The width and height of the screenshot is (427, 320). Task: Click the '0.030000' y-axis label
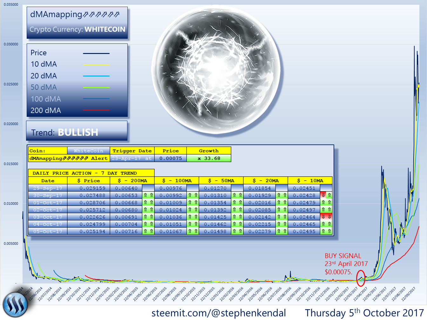tap(11, 44)
